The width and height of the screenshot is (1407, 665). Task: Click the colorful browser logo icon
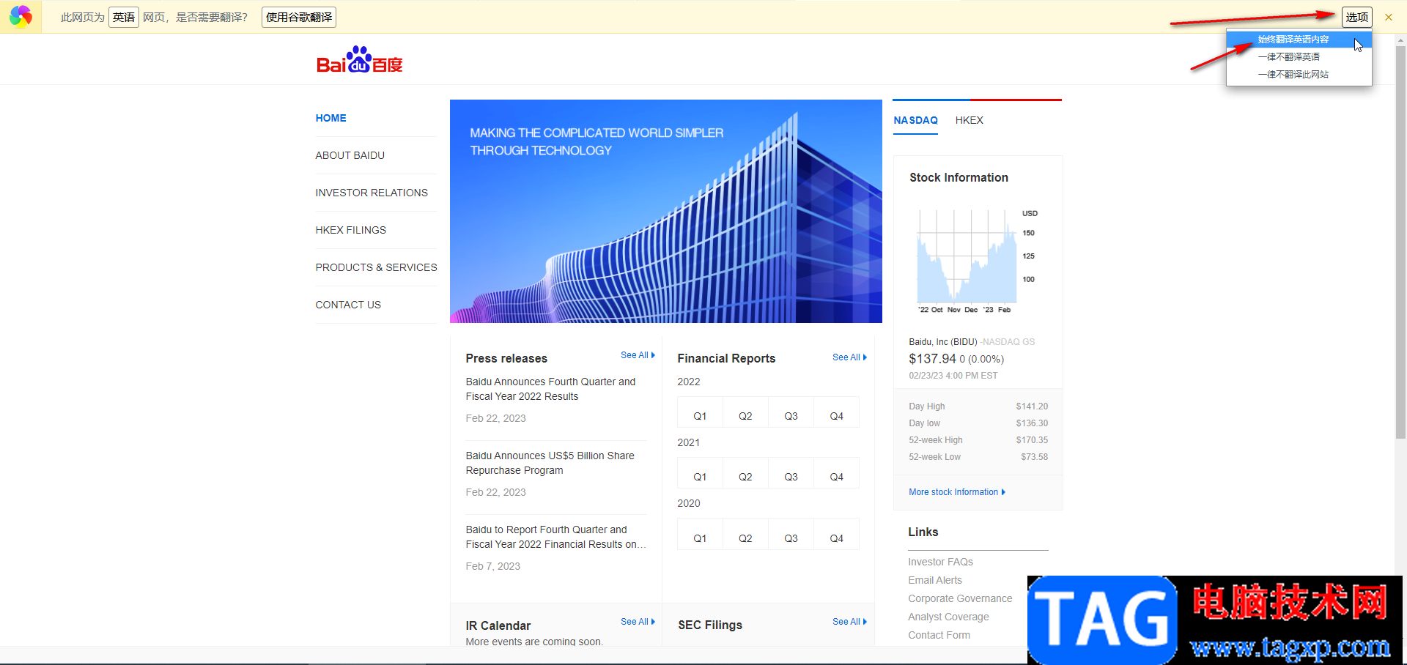coord(21,16)
